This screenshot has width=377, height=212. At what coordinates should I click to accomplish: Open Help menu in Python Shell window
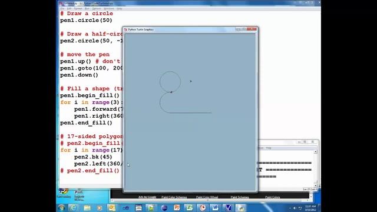coord(269,148)
